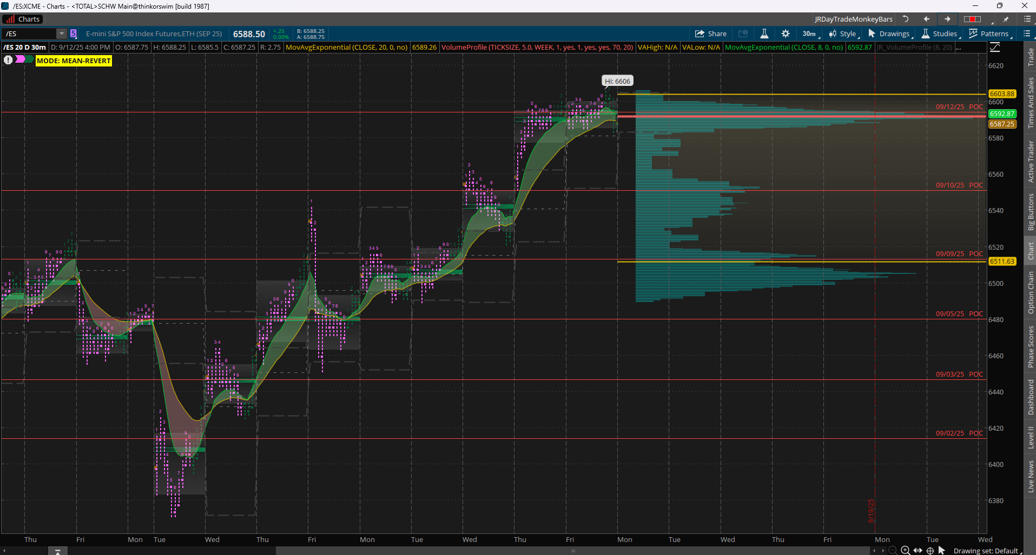Click the purple link-color number 5 icon

74,34
